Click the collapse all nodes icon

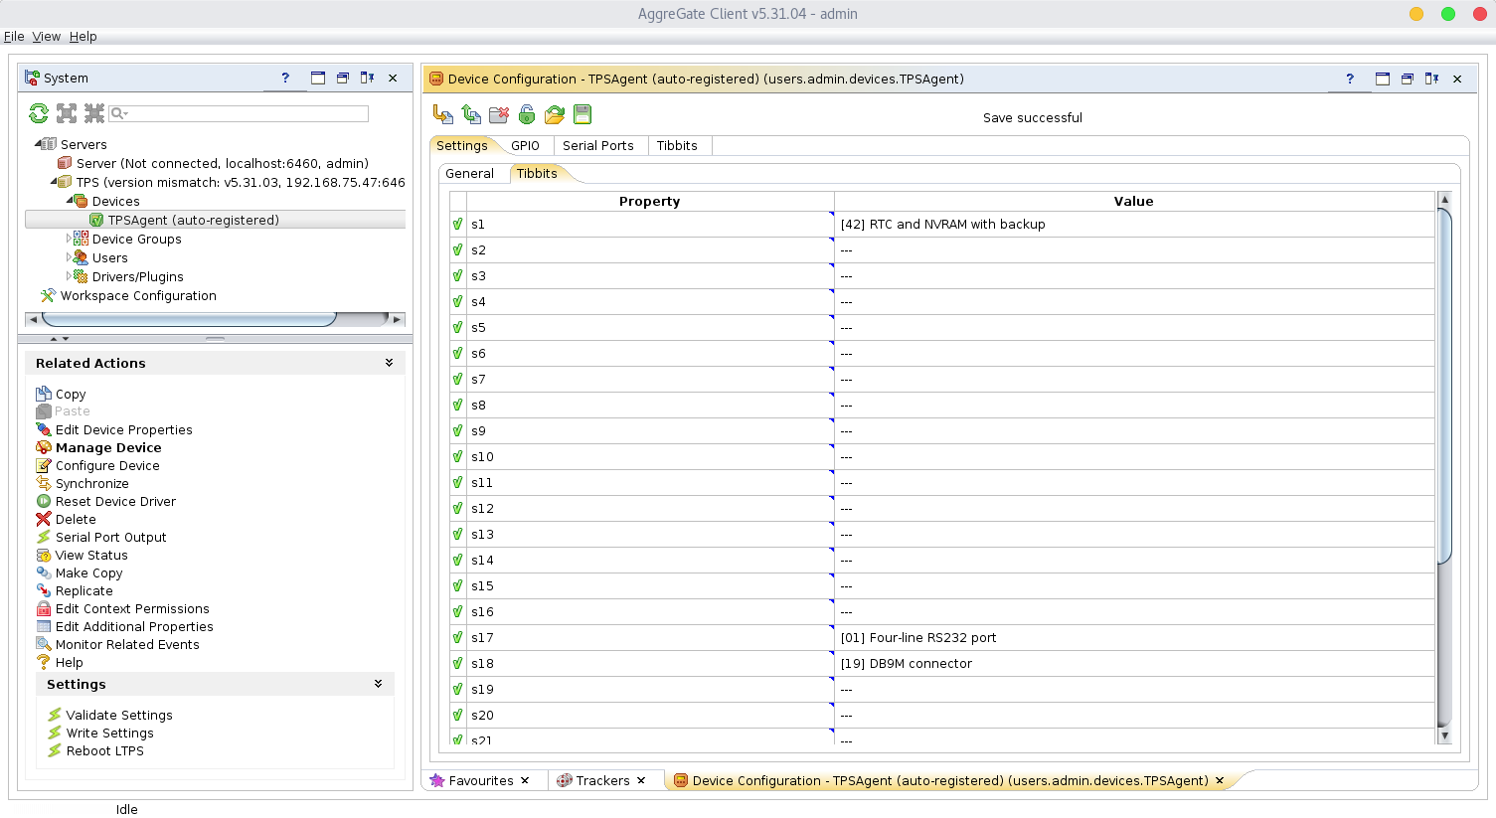pos(94,113)
